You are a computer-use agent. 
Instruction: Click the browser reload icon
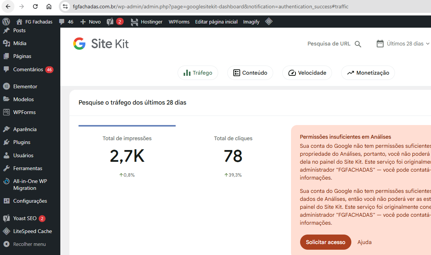(x=35, y=6)
